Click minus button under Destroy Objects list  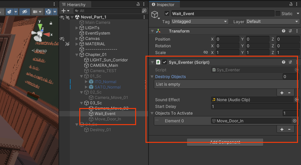point(289,93)
